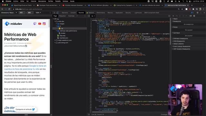Switch to the Application tab
Image resolution: width=206 pixels, height=116 pixels.
click(x=119, y=13)
